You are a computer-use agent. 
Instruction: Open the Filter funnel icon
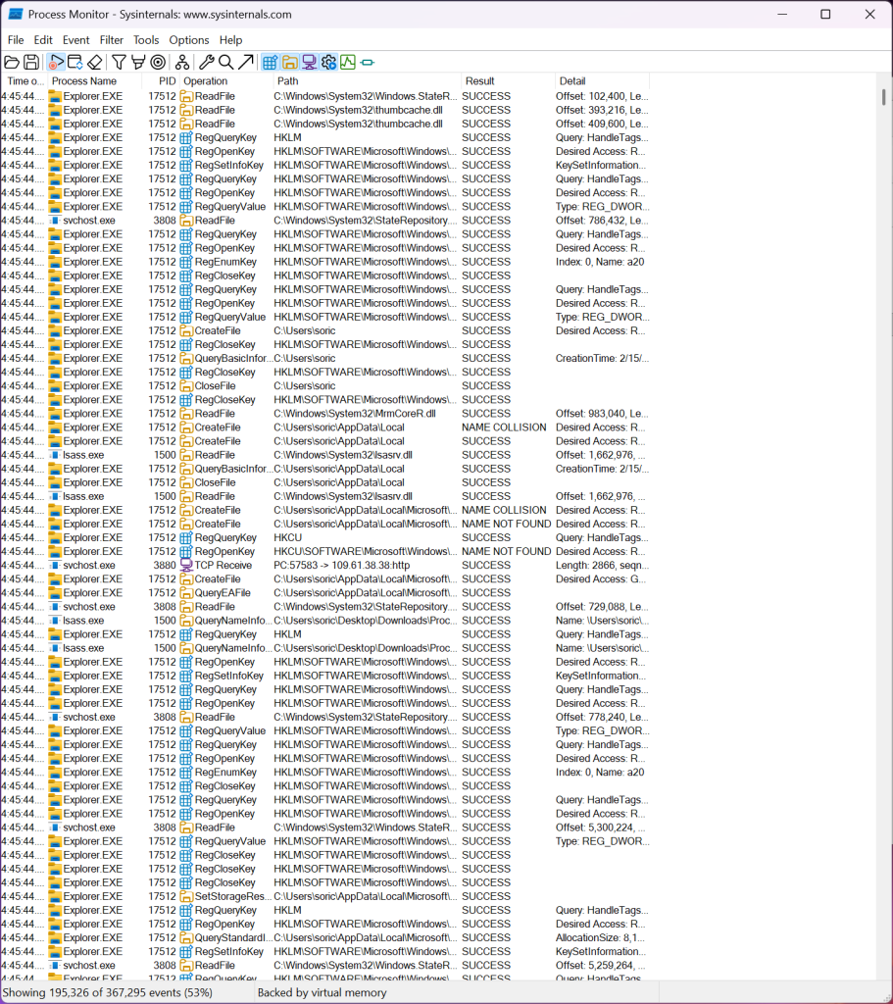(119, 62)
